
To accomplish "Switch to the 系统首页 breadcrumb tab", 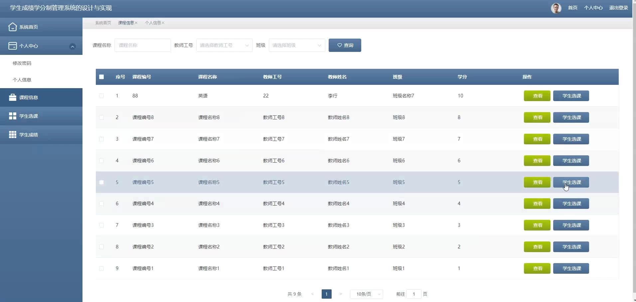I will tap(103, 23).
